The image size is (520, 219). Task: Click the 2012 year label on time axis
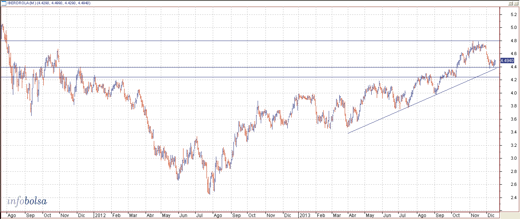100,215
